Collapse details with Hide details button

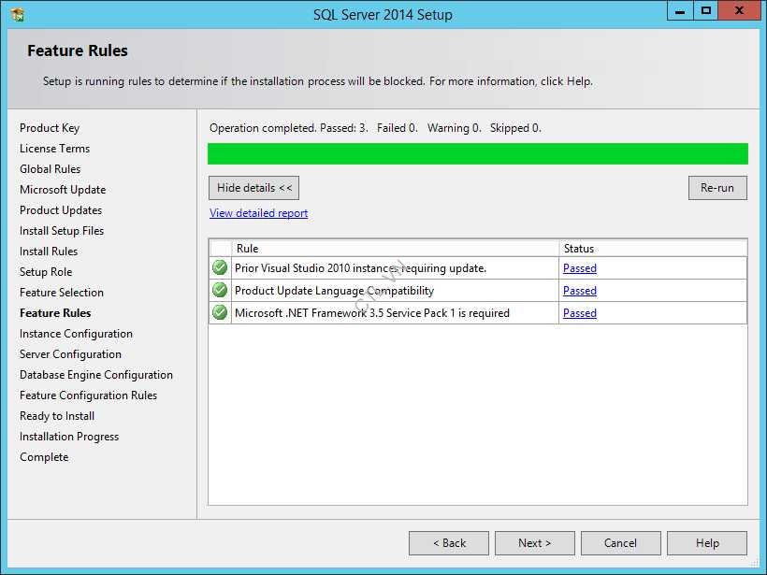pyautogui.click(x=253, y=187)
